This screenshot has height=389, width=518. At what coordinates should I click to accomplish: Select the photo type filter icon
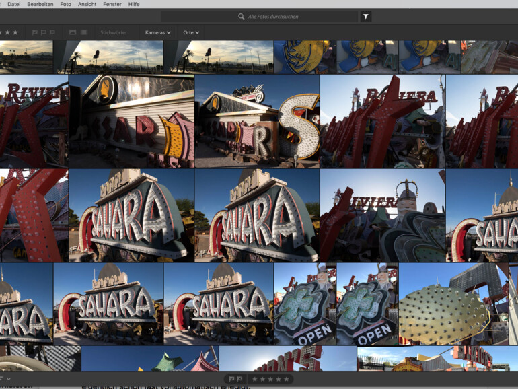[73, 32]
